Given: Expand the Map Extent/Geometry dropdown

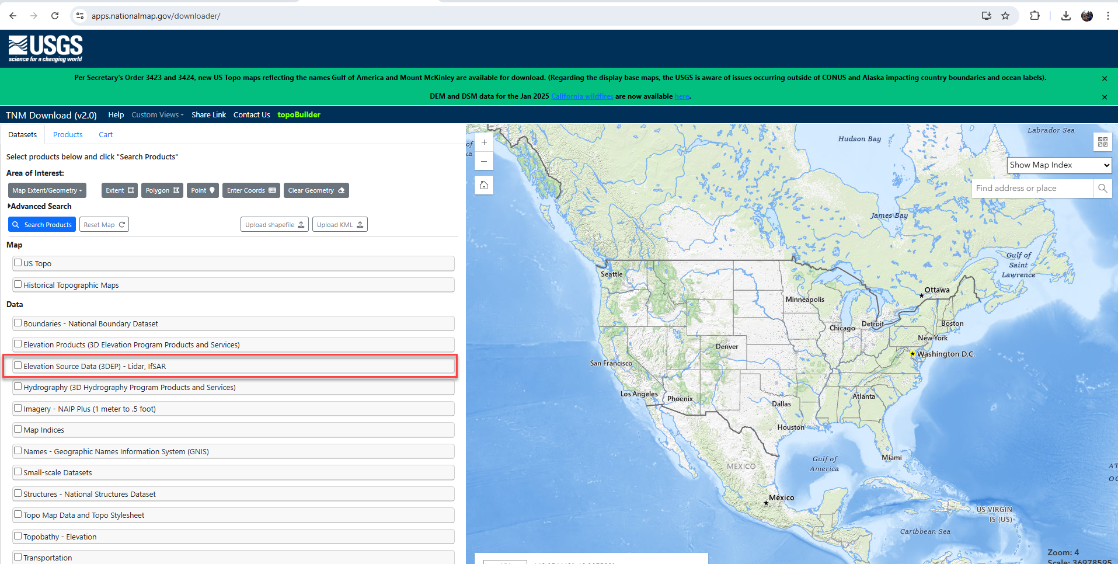Looking at the screenshot, I should click(47, 190).
